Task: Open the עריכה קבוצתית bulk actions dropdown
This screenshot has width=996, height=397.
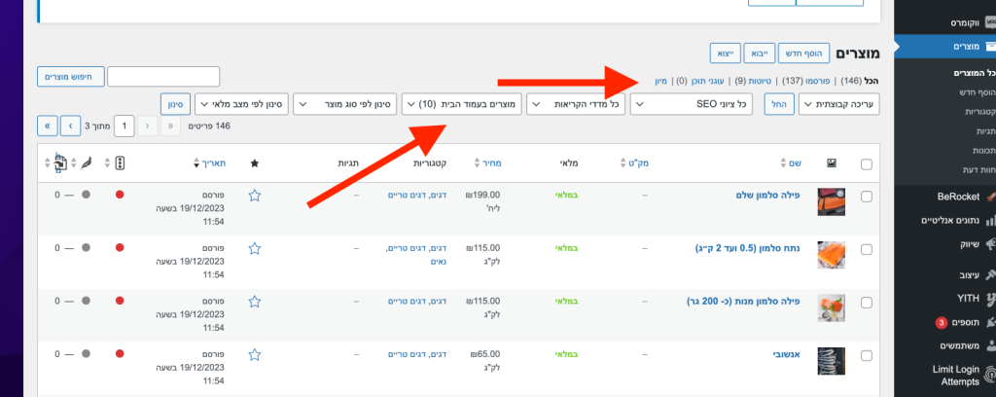Action: tap(838, 103)
